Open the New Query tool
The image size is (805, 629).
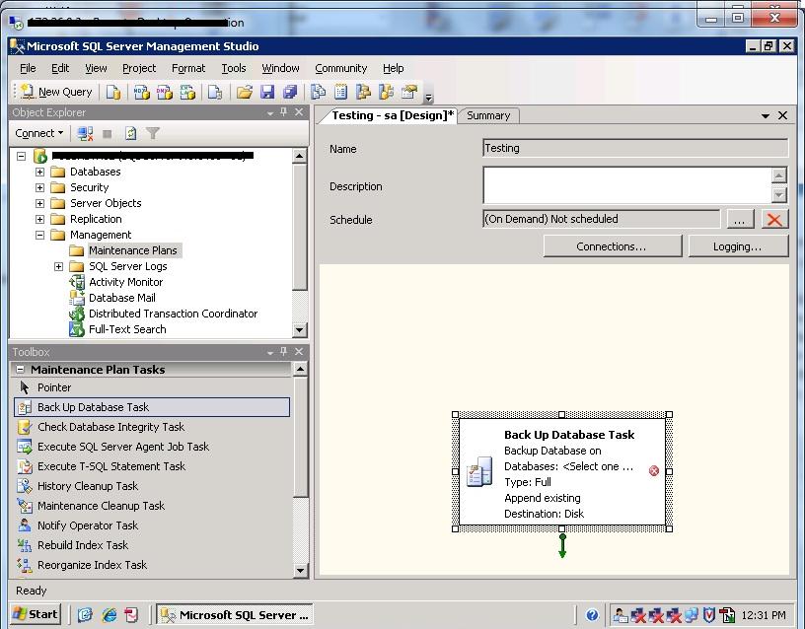(53, 91)
